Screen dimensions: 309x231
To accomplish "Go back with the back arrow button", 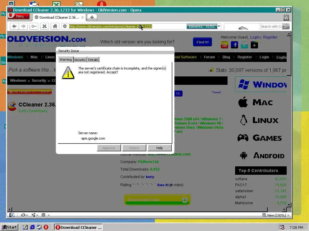I will tap(14, 26).
